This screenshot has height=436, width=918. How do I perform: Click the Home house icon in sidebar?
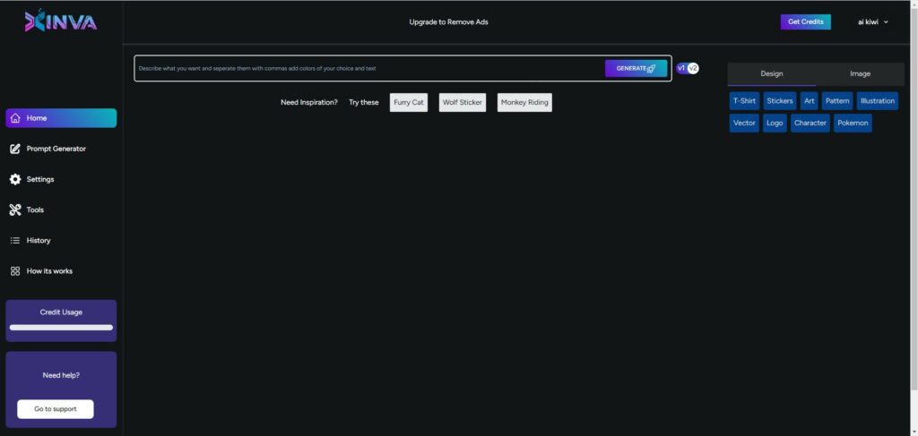coord(15,118)
